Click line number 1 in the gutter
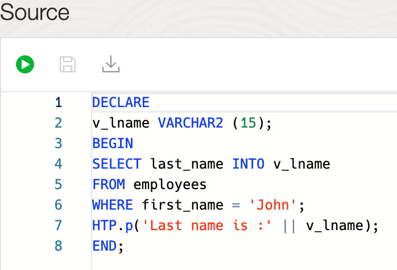Viewport: 397px width, 270px height. point(57,103)
